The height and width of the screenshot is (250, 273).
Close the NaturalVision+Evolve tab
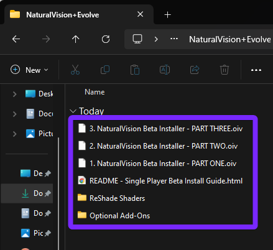(x=141, y=14)
